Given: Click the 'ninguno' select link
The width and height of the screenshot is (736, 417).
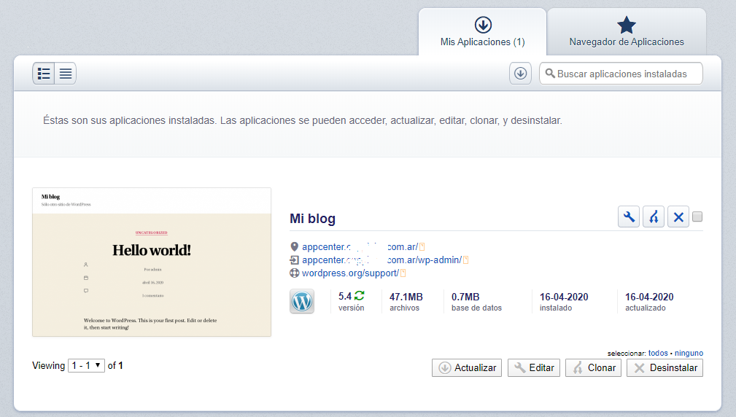Looking at the screenshot, I should tap(689, 353).
